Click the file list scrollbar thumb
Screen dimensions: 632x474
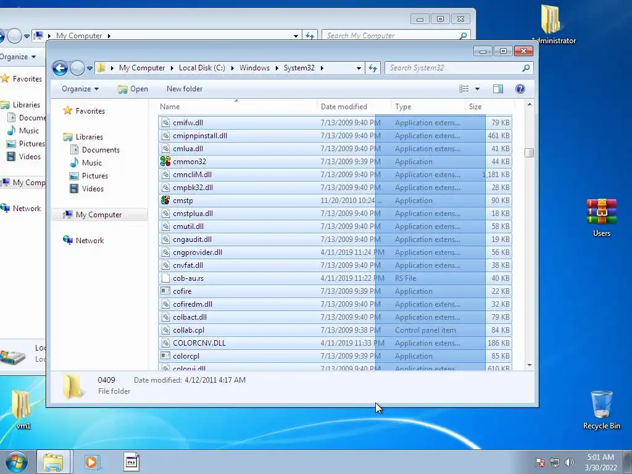coord(529,153)
